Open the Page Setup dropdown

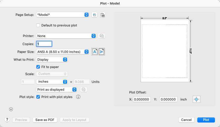(x=63, y=15)
